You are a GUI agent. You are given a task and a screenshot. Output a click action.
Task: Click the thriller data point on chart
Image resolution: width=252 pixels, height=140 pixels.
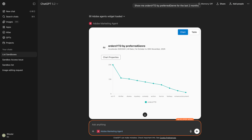[121, 78]
